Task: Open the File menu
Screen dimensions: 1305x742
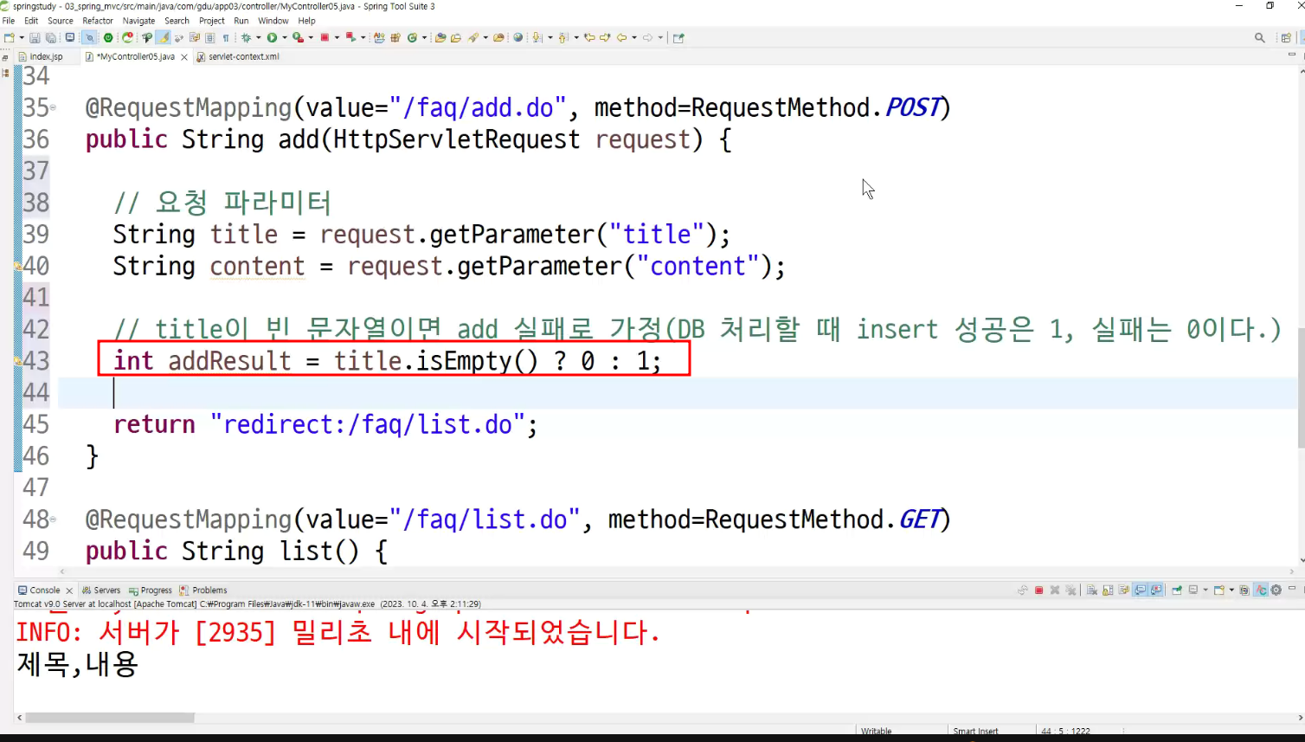Action: pos(9,21)
